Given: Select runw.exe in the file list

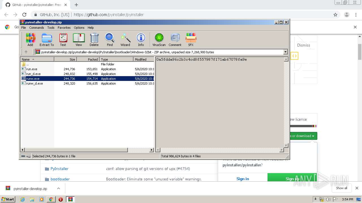Looking at the screenshot, I should coord(87,79).
